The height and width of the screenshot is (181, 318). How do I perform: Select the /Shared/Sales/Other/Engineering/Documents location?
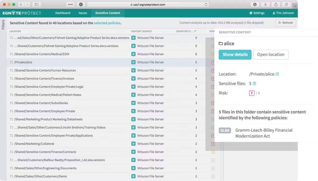tap(45, 168)
